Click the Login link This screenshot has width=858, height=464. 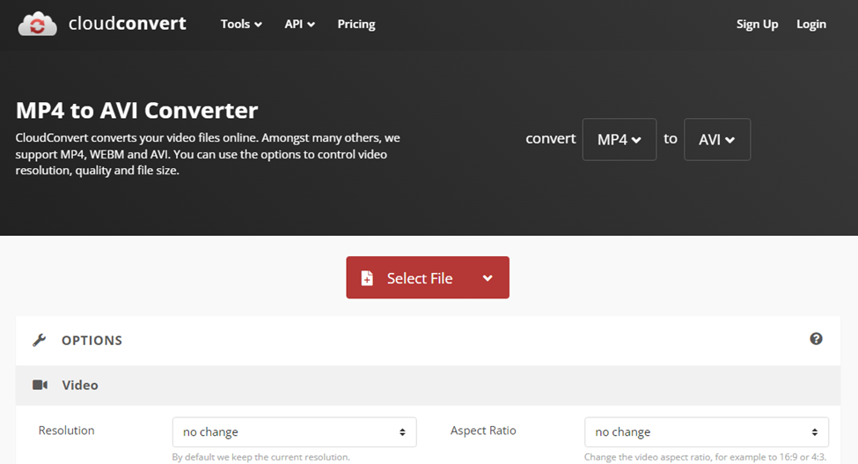811,24
